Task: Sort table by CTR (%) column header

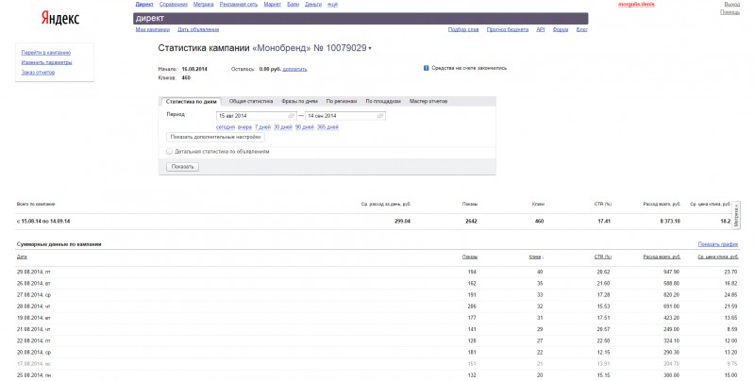Action: [x=603, y=257]
